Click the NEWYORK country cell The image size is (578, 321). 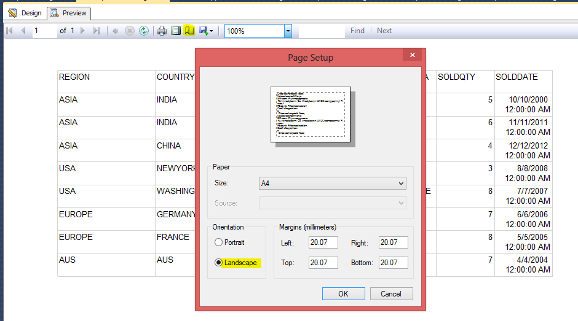click(175, 173)
